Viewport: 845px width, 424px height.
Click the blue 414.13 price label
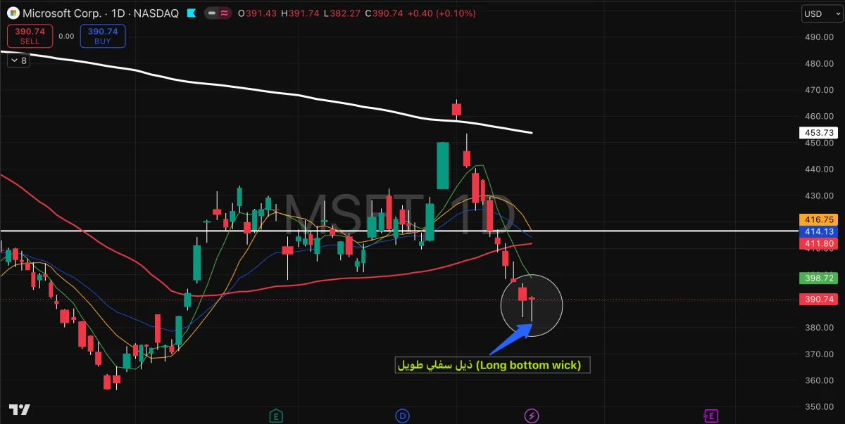818,231
